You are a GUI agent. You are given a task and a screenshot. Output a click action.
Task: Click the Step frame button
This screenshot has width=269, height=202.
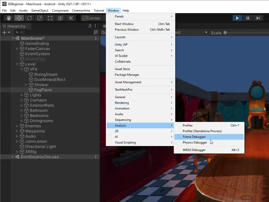[258, 18]
